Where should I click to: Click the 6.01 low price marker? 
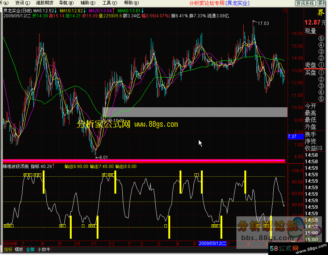click(104, 157)
